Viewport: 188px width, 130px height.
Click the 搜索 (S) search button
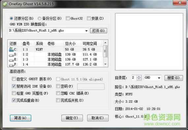point(173,78)
